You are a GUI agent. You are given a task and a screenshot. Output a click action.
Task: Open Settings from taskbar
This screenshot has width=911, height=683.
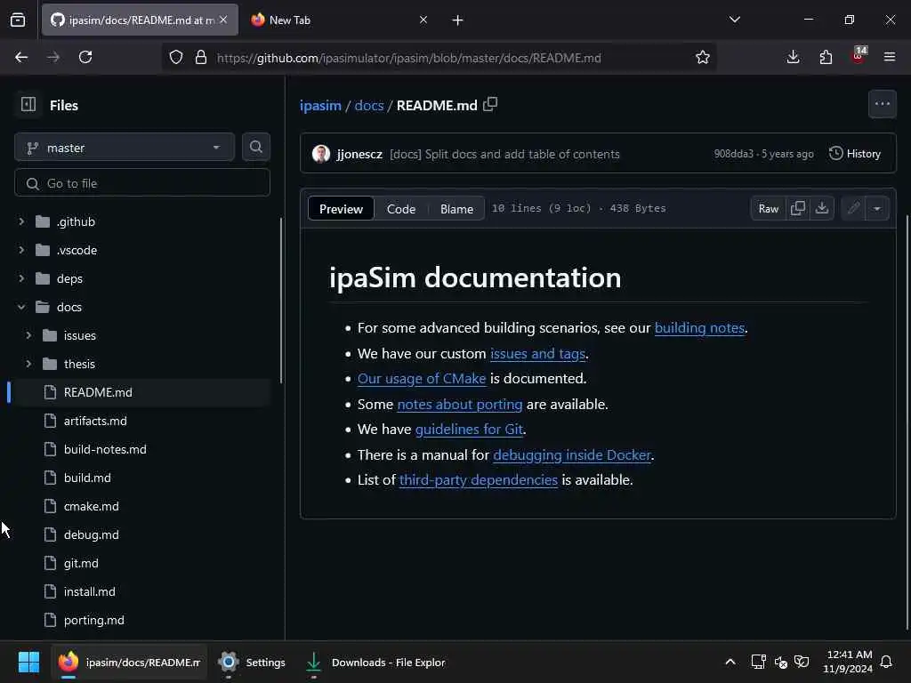click(252, 662)
